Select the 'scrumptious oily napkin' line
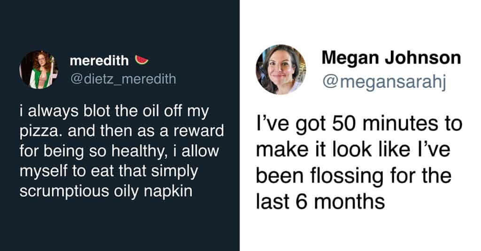 pyautogui.click(x=106, y=192)
